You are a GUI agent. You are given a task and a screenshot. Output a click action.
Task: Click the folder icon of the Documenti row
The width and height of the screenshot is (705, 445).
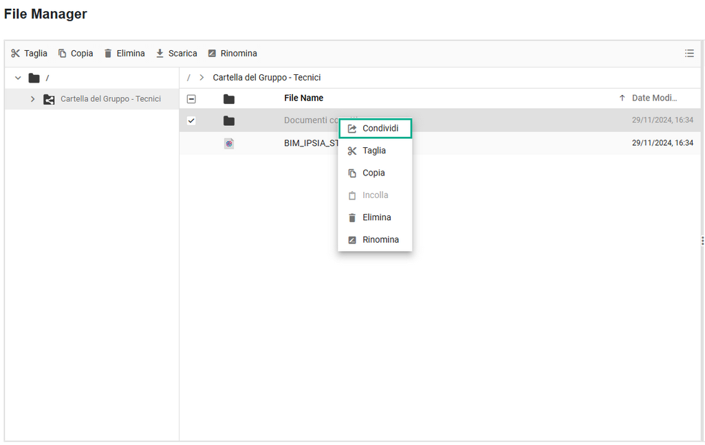[228, 120]
